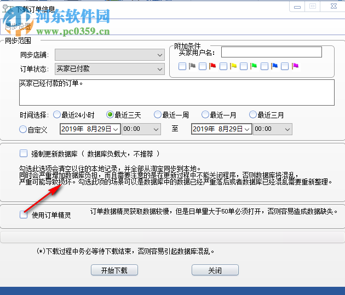Maximize the 下载订单信息 window
The width and height of the screenshot is (345, 295).
[x=313, y=6]
